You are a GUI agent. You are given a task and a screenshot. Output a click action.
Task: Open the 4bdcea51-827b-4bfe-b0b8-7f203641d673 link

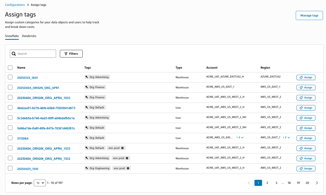(x=46, y=108)
